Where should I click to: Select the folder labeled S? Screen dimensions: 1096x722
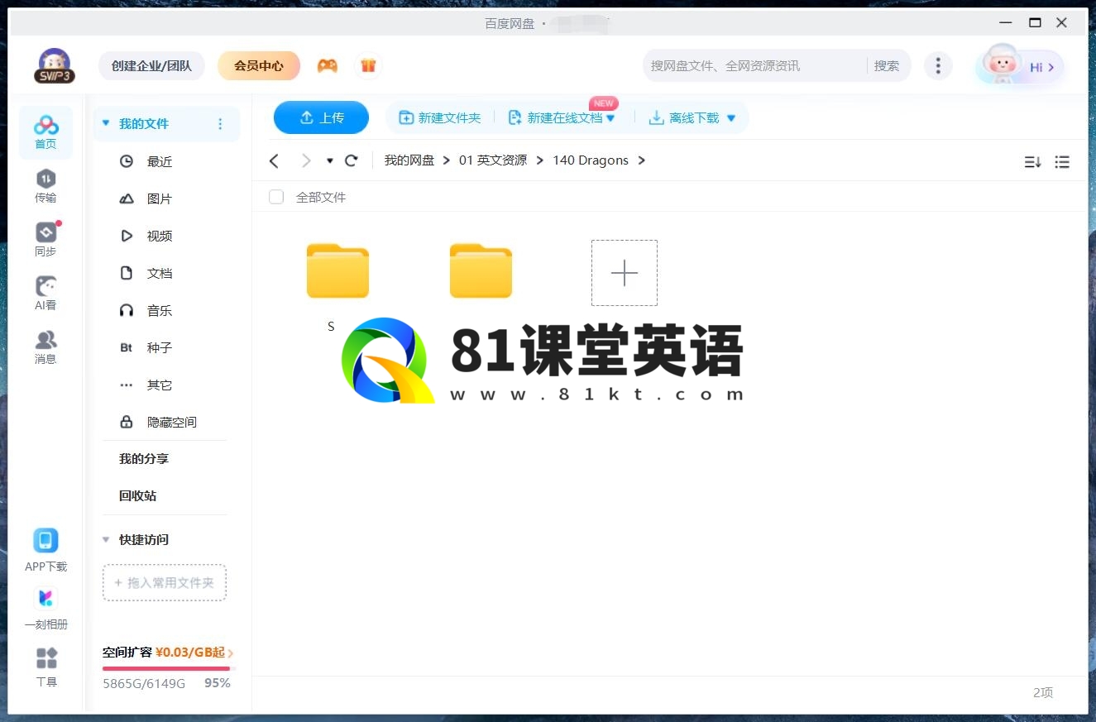pos(337,270)
